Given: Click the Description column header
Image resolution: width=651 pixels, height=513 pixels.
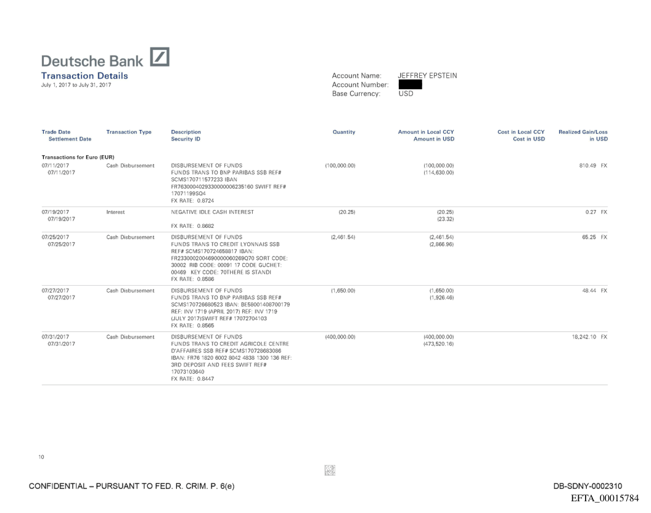Looking at the screenshot, I should tap(186, 132).
